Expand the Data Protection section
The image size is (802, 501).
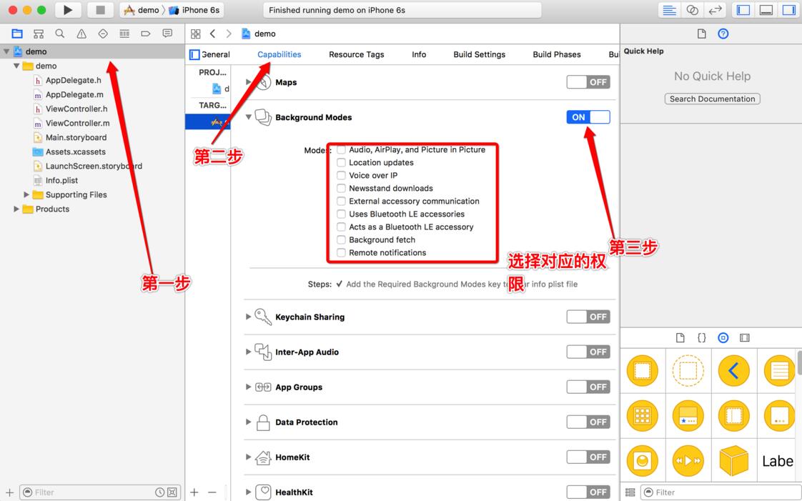(249, 422)
